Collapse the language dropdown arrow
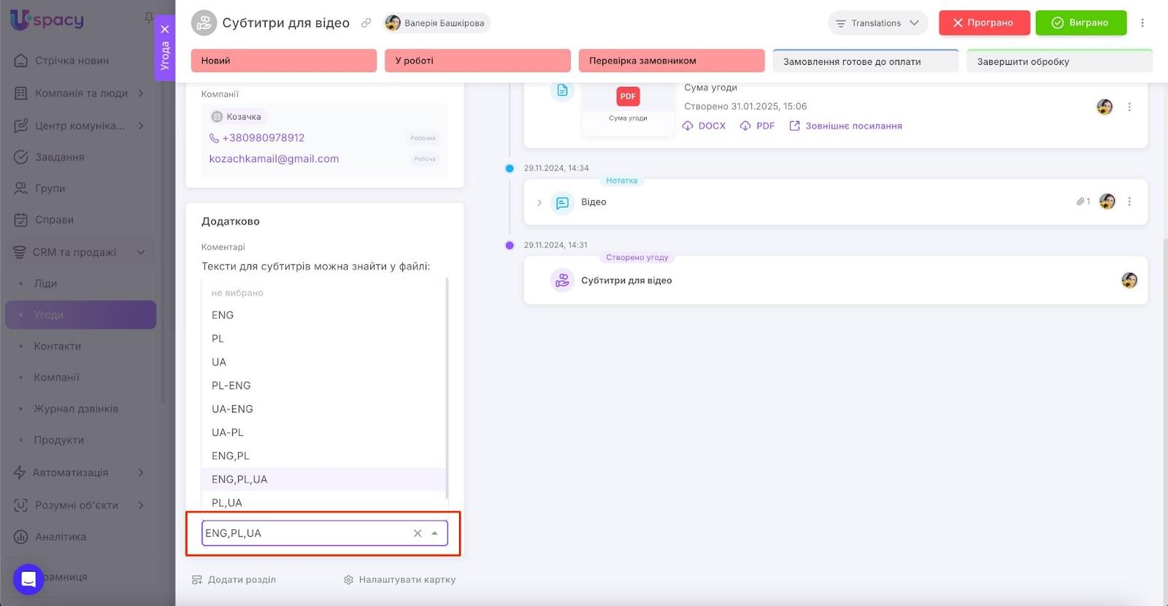This screenshot has height=606, width=1168. point(435,534)
